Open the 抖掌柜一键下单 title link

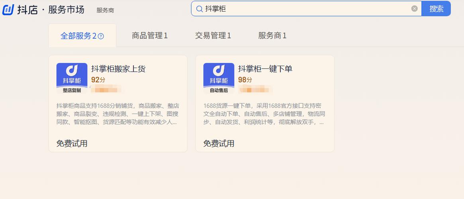265,69
